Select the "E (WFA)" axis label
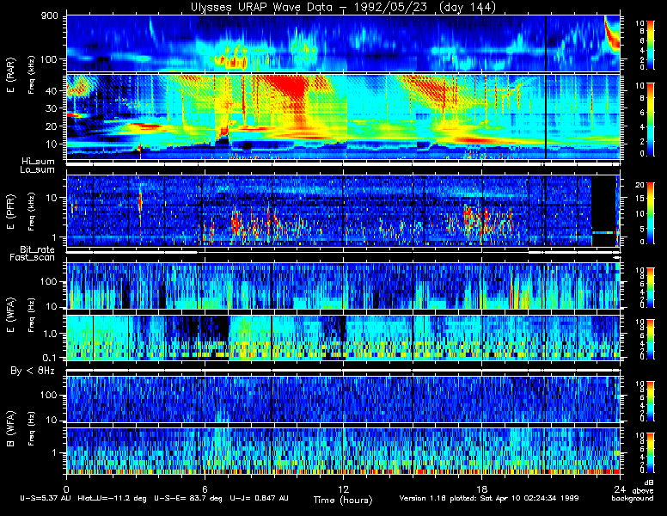Viewport: 667px width, 516px height. pos(10,315)
